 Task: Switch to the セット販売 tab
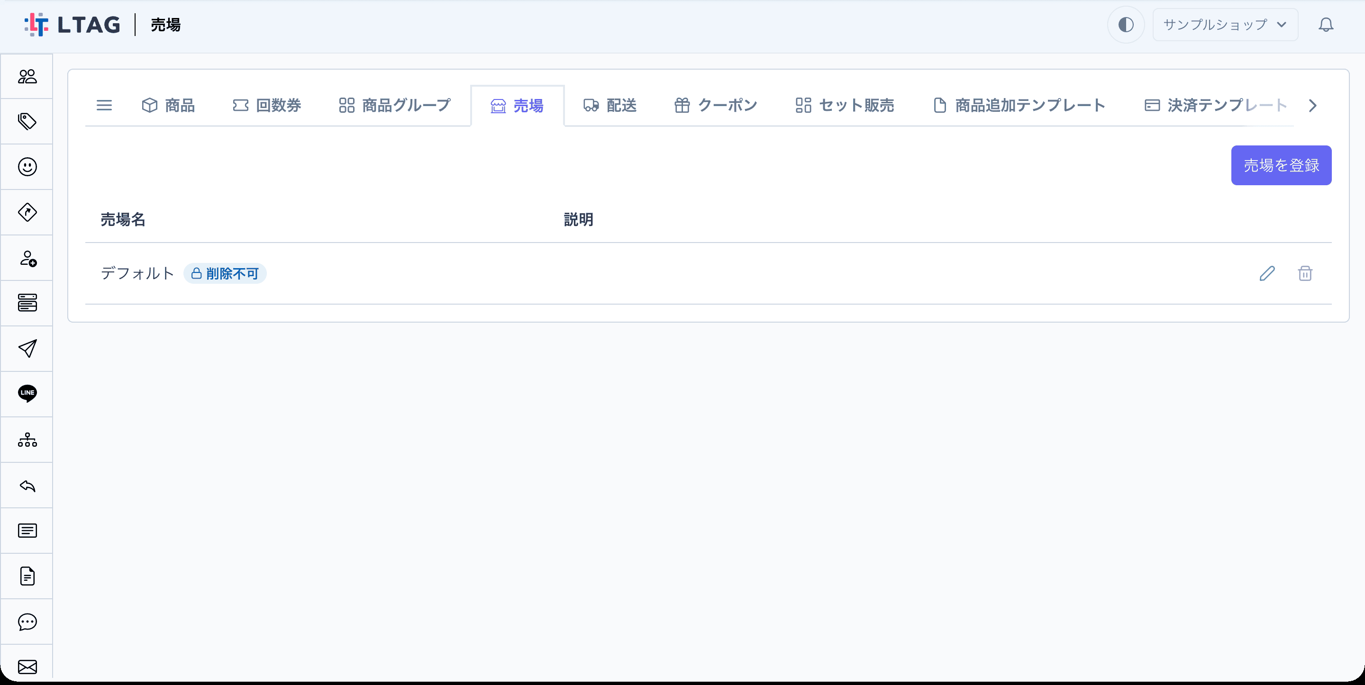(845, 106)
